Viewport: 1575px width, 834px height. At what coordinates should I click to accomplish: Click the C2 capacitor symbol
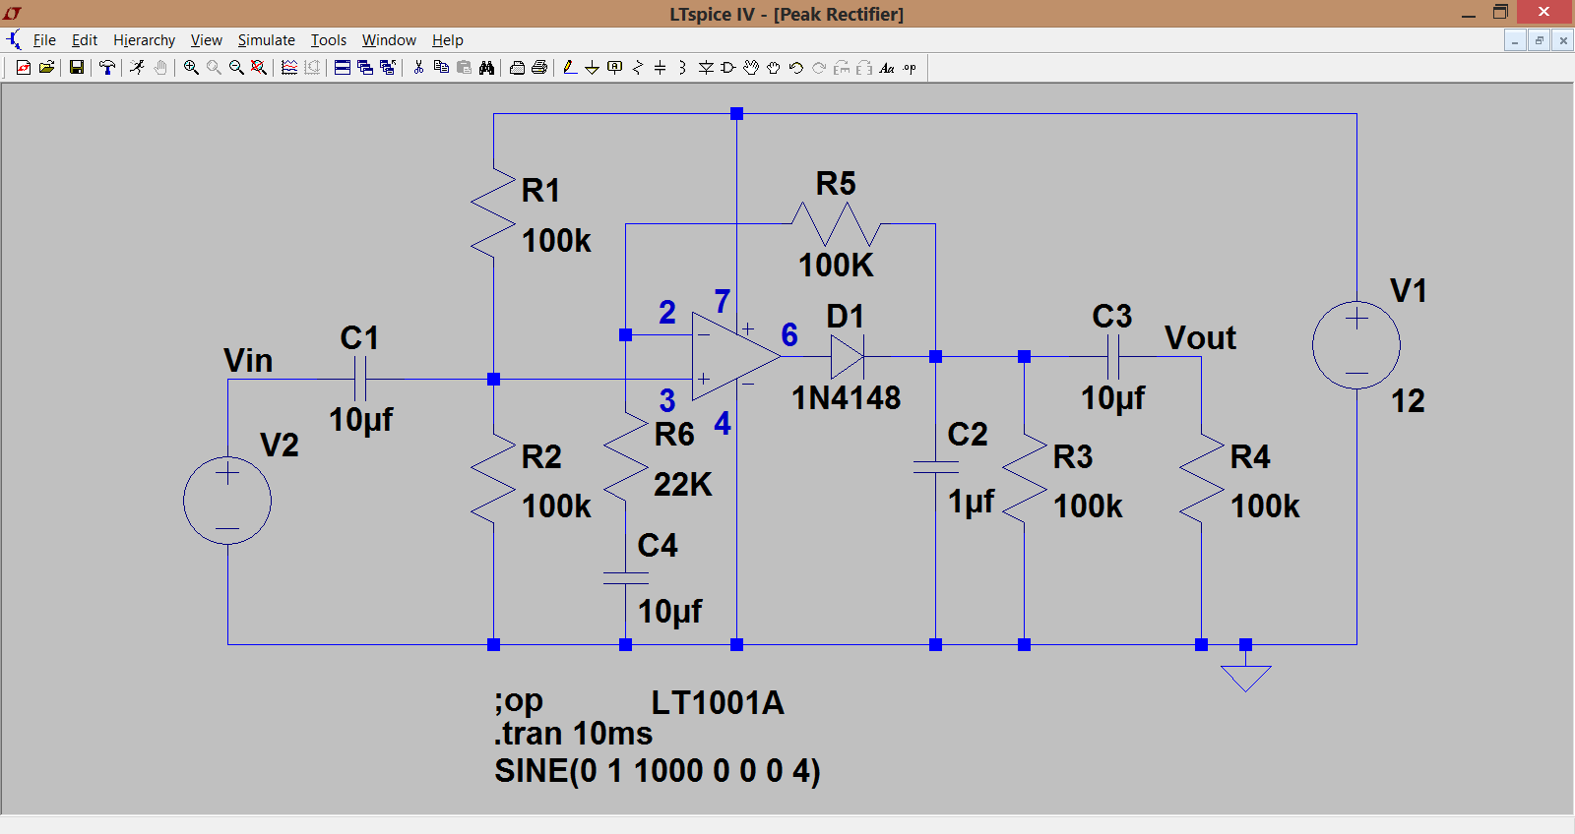(x=935, y=467)
